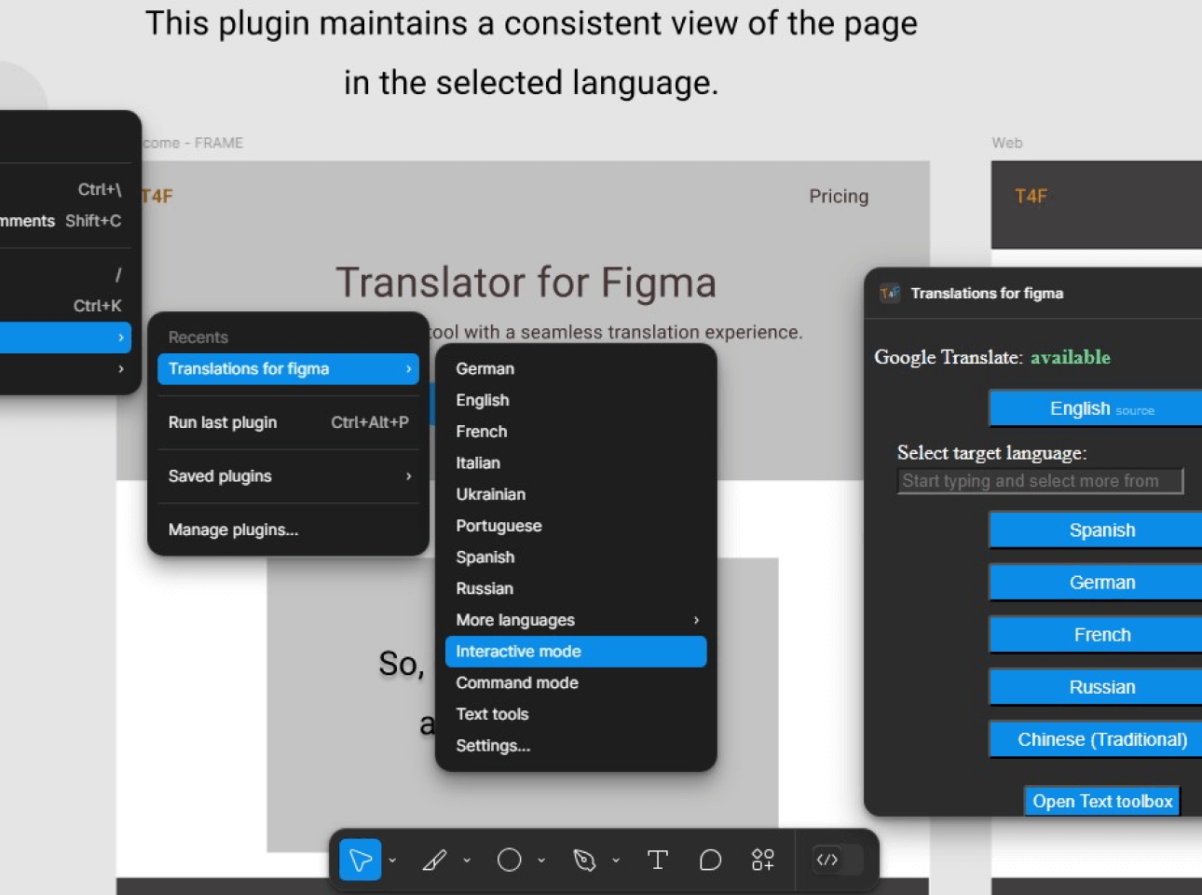Screen dimensions: 1202x895
Task: Select Ukrainian from the language menu
Action: click(491, 494)
